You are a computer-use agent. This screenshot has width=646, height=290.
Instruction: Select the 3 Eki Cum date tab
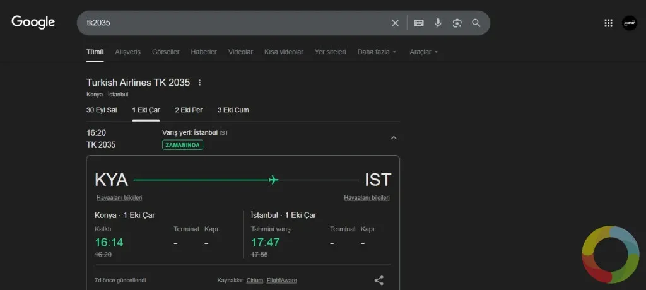coord(233,110)
